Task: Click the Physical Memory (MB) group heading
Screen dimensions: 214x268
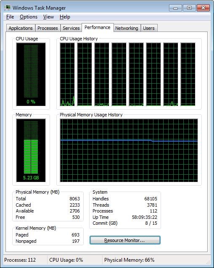Action: [37, 192]
